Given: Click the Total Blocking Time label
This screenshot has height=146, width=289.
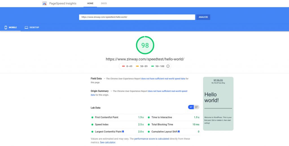Looking at the screenshot, I should click(x=162, y=125).
